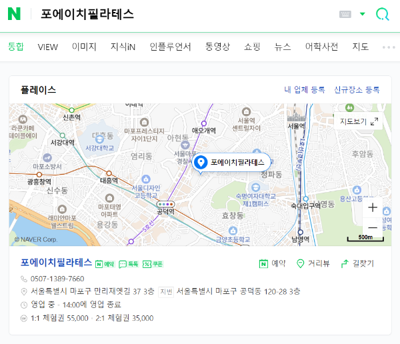The width and height of the screenshot is (400, 344).
Task: Switch to the VIEW tab
Action: coord(48,47)
